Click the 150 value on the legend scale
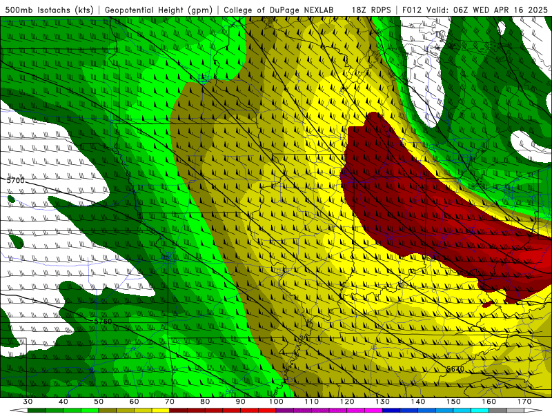Image resolution: width=552 pixels, height=414 pixels. pyautogui.click(x=453, y=402)
